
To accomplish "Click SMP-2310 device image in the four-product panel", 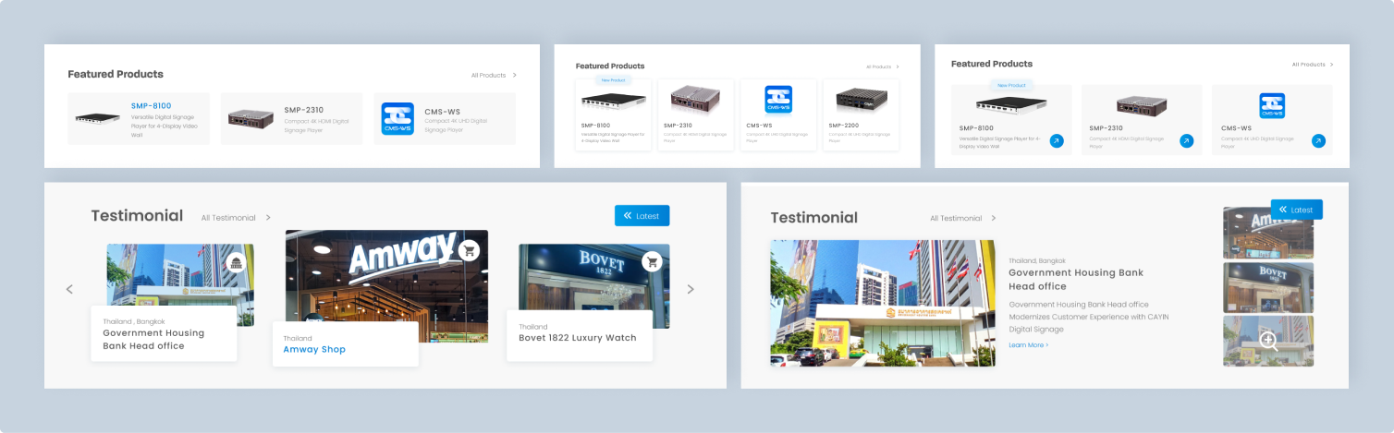I will coord(695,98).
